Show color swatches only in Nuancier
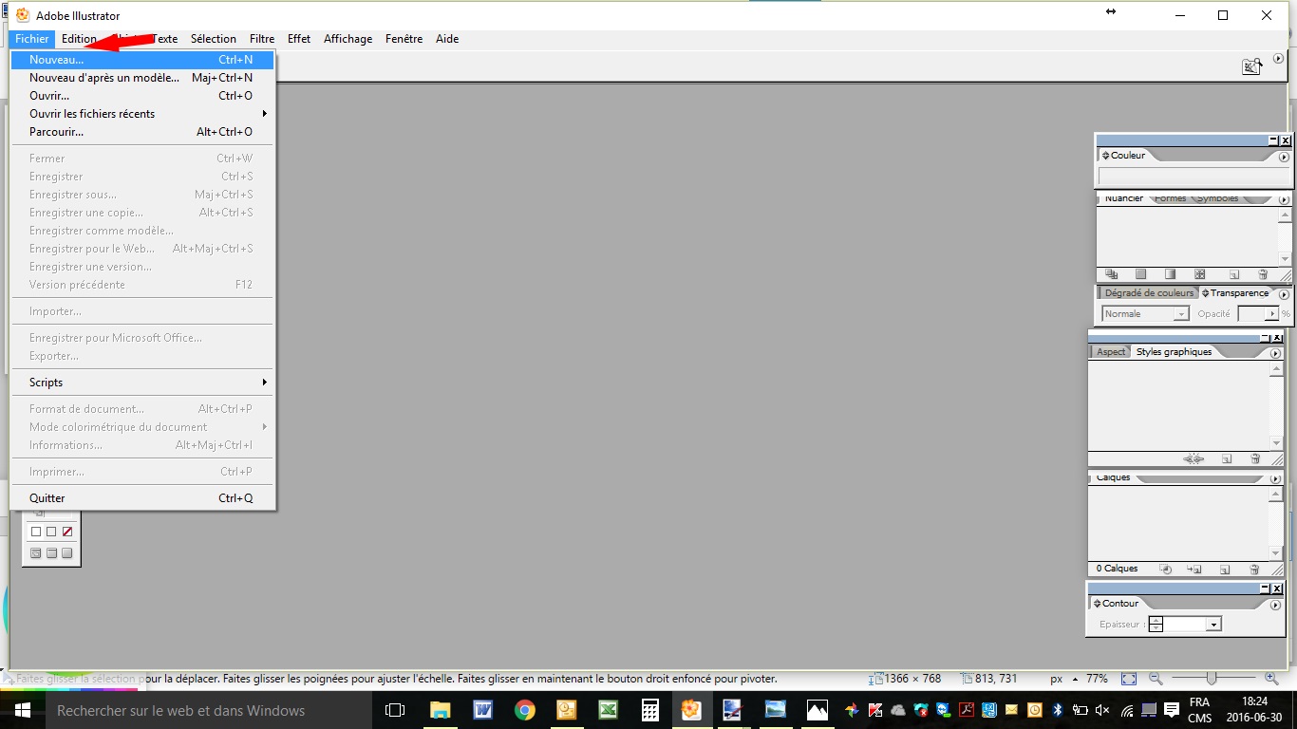 [x=1141, y=274]
